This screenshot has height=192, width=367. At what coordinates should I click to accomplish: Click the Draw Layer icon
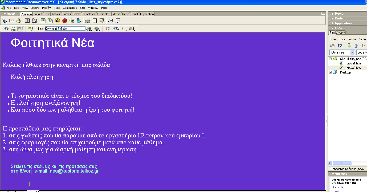click(34, 21)
